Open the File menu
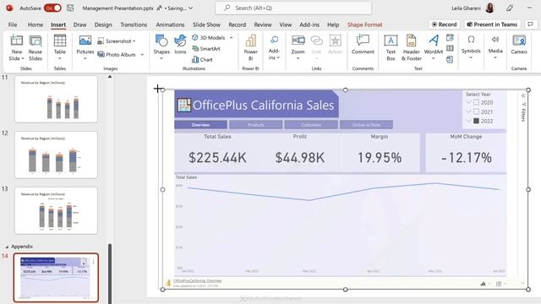The height and width of the screenshot is (304, 541). pyautogui.click(x=13, y=24)
